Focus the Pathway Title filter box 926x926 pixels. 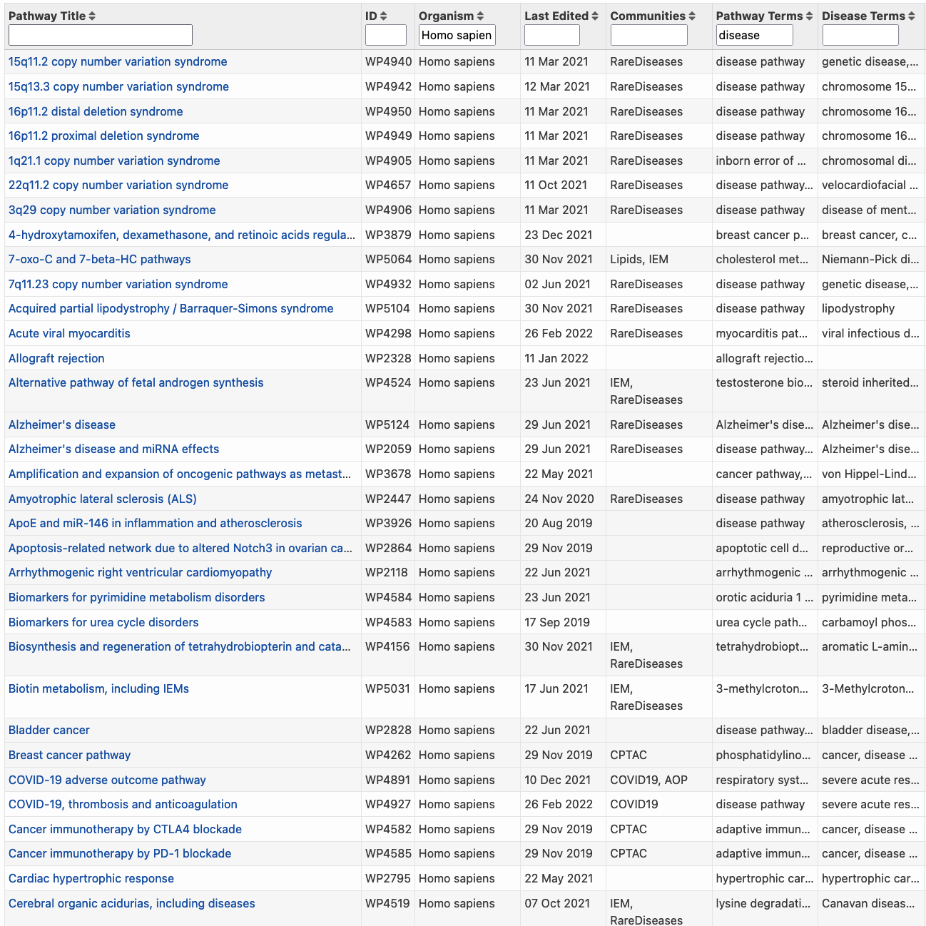(100, 35)
